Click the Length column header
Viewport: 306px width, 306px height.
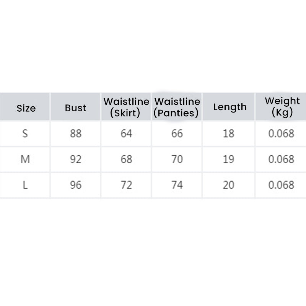click(x=230, y=107)
